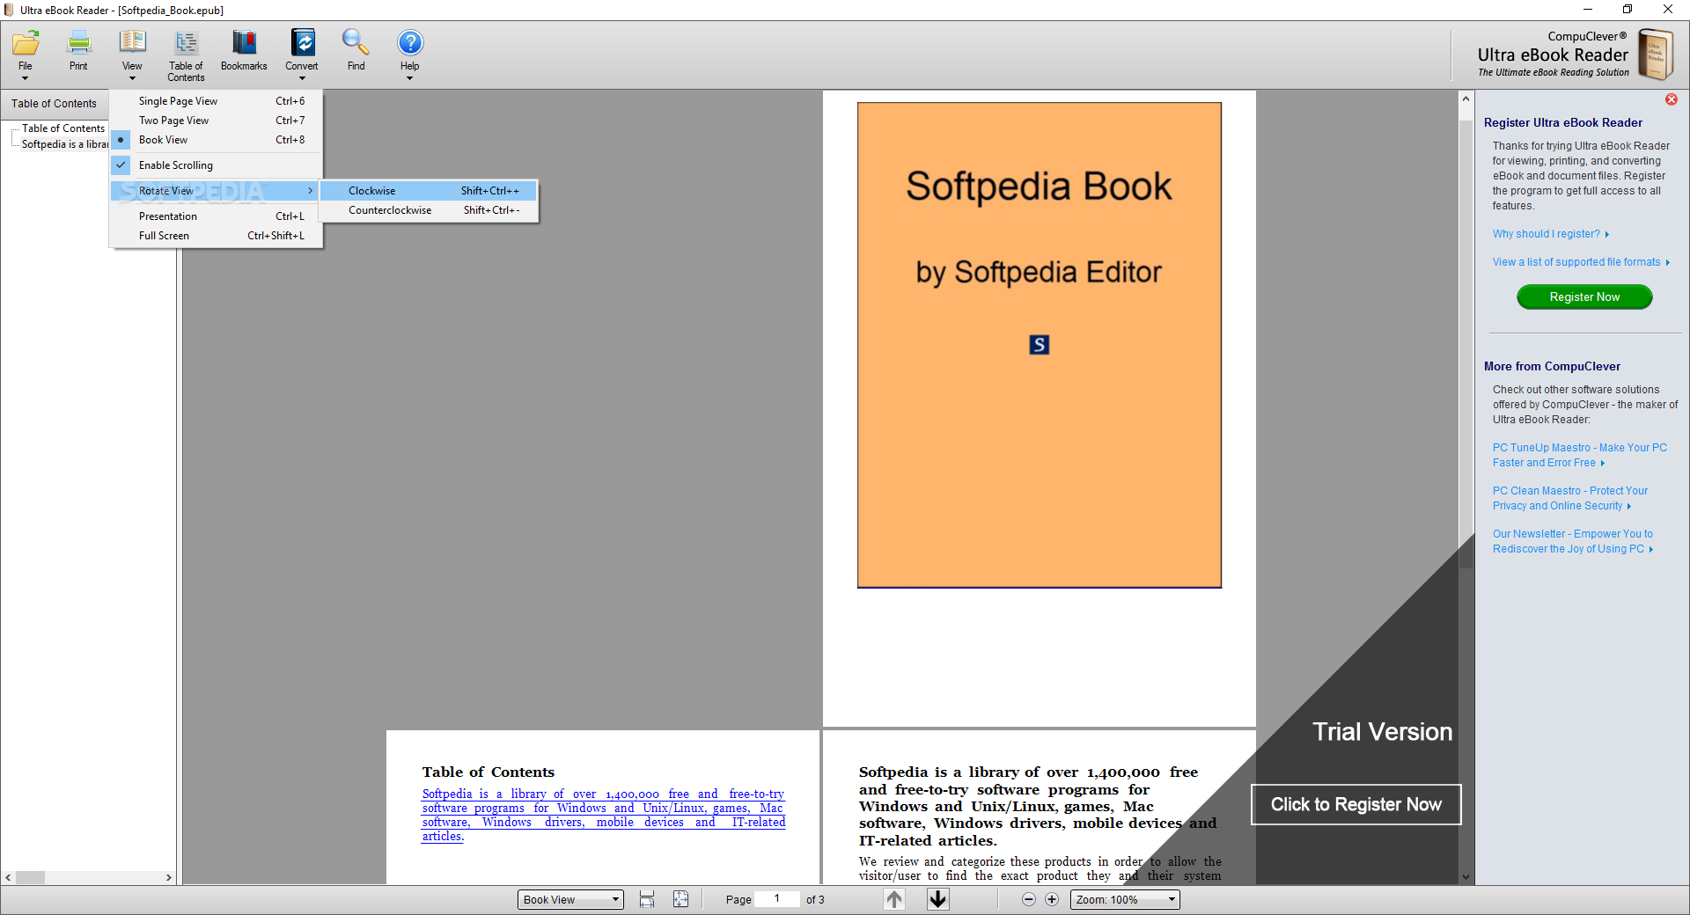Select Counterclockwise rotation
This screenshot has height=915, width=1690.
429,210
